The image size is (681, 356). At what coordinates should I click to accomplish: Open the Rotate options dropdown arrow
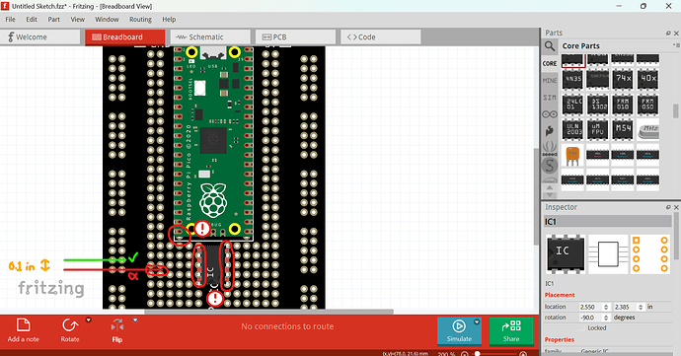88,320
